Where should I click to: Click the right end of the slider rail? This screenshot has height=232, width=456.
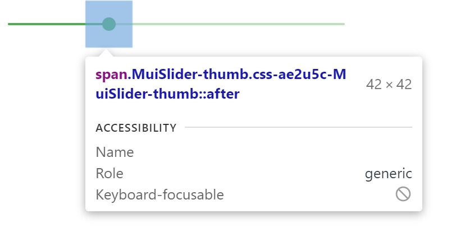point(342,24)
